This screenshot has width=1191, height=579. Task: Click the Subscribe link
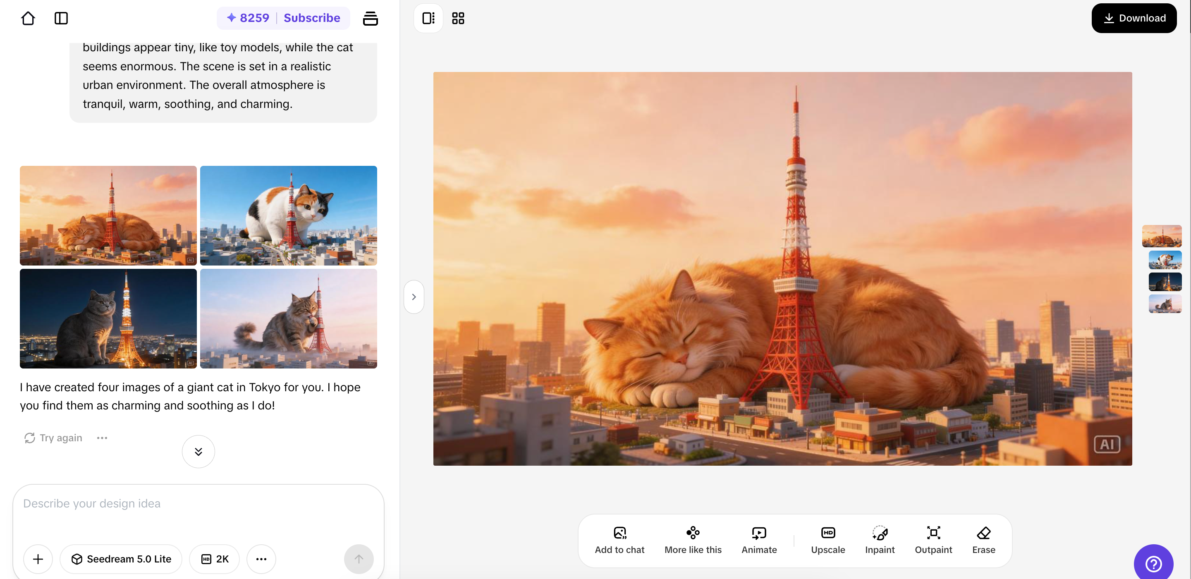tap(312, 18)
